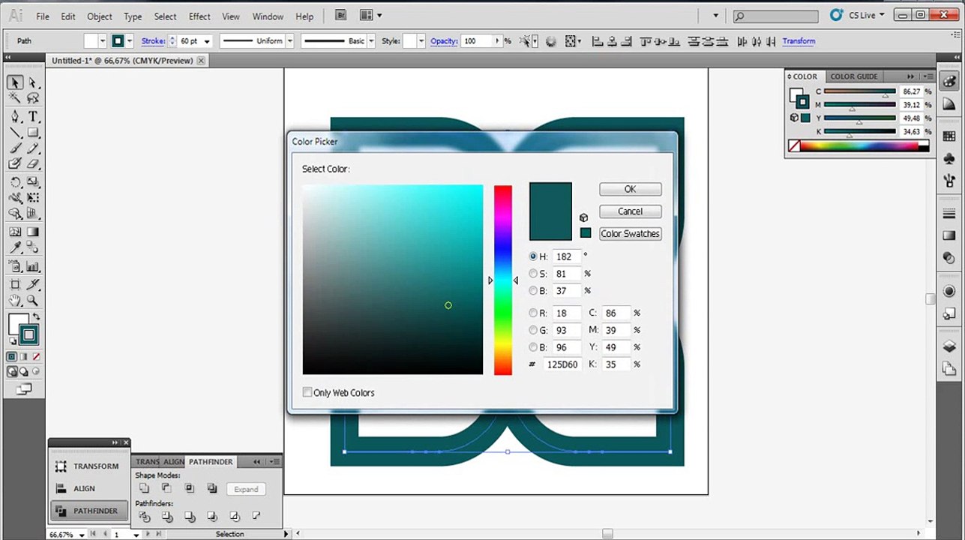The height and width of the screenshot is (540, 965).
Task: Select the Selection tool in the toolbox
Action: (15, 82)
